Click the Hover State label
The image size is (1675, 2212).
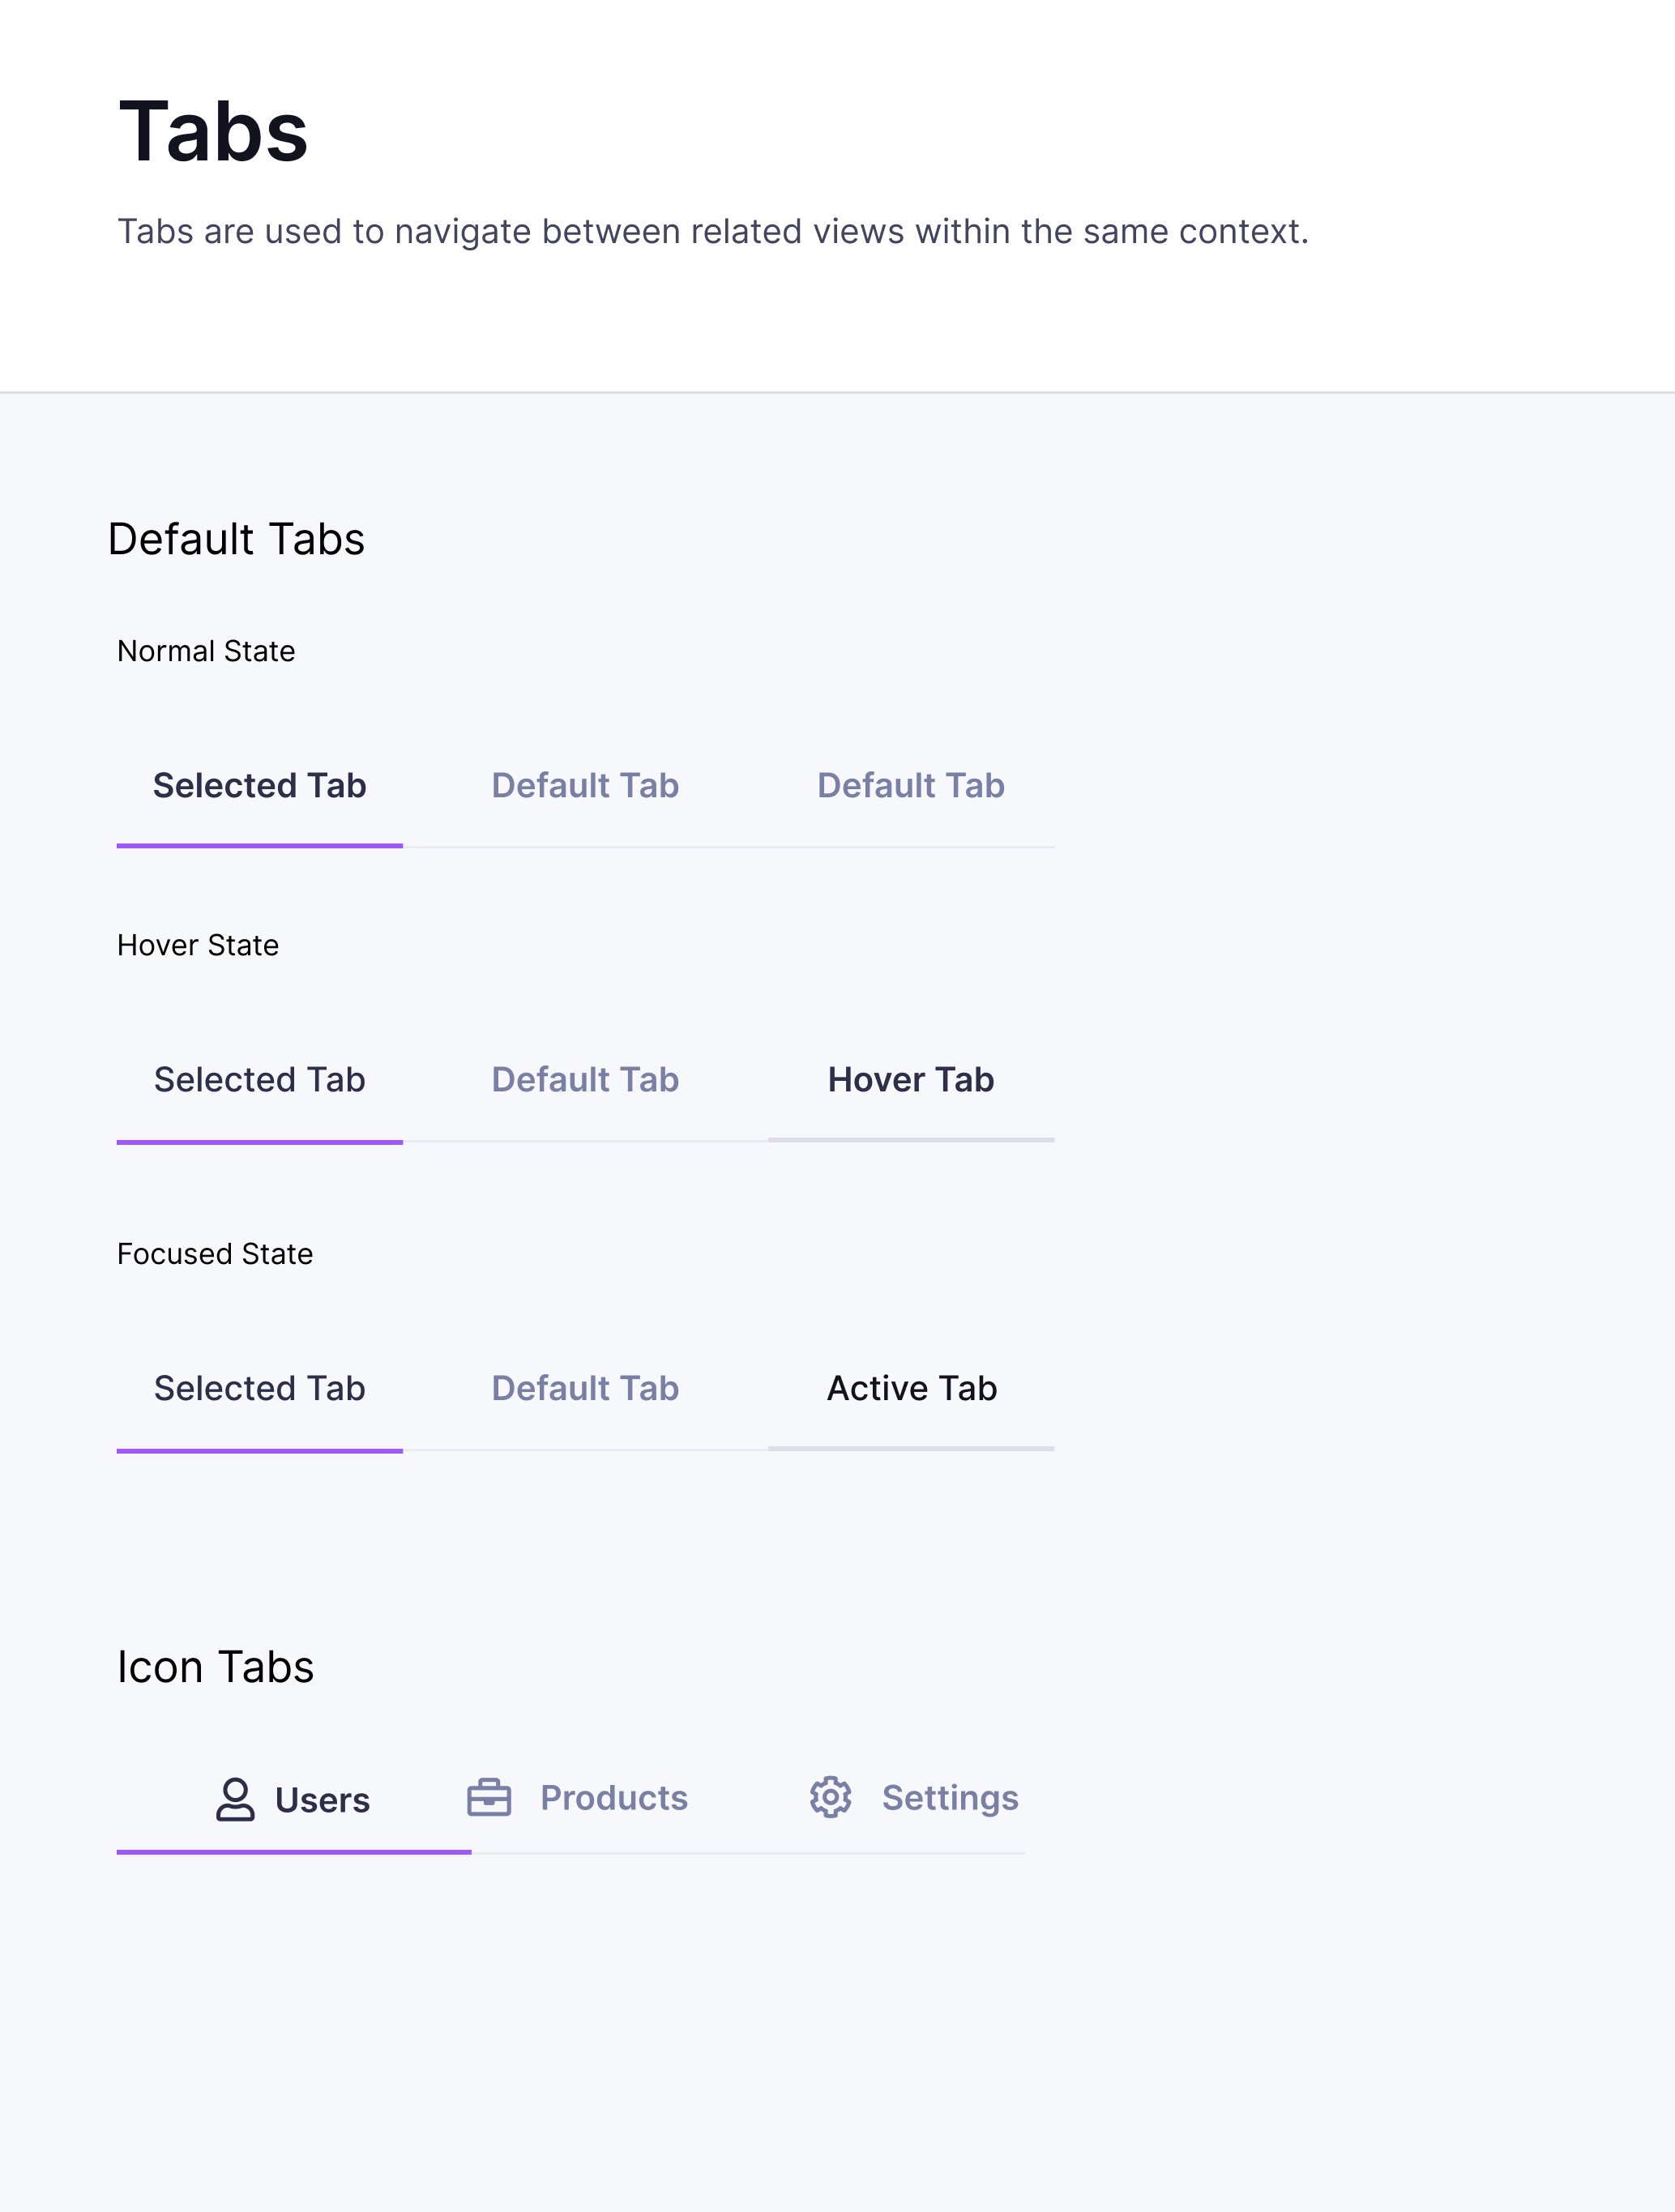click(x=198, y=945)
